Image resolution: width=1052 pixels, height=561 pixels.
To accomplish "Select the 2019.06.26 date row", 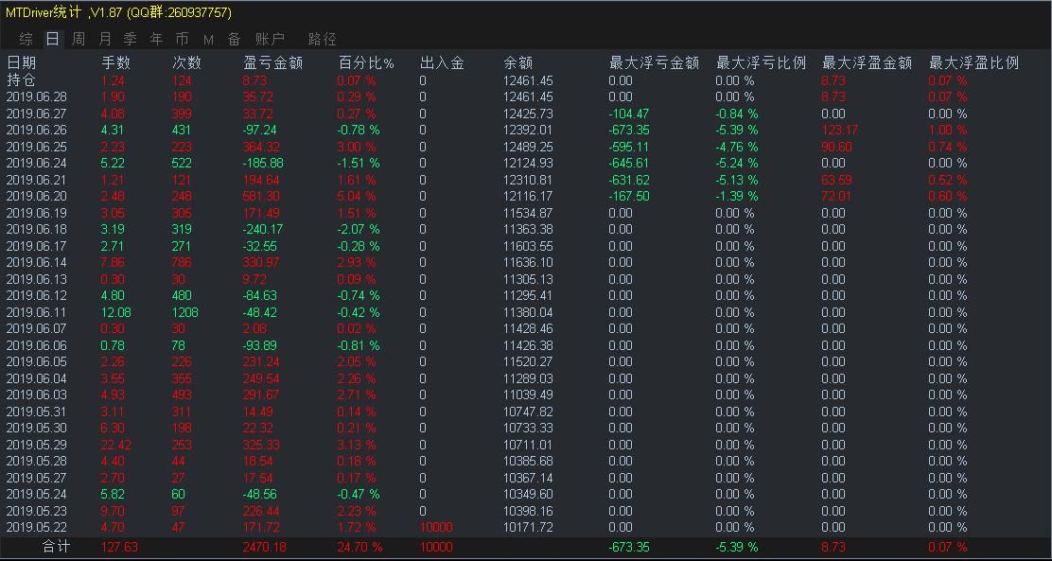I will (x=36, y=131).
